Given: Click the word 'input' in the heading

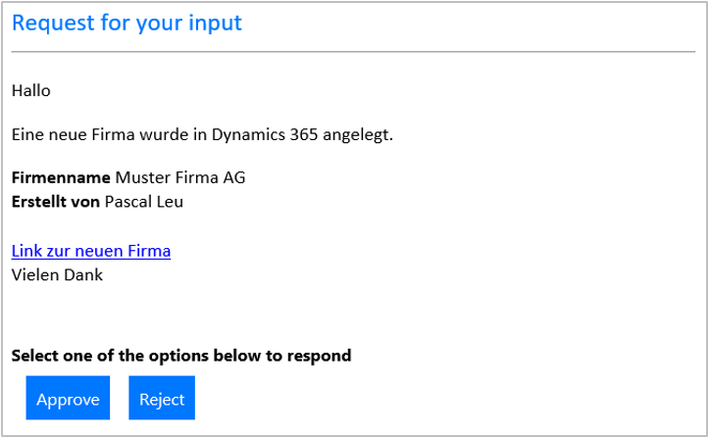Looking at the screenshot, I should [x=216, y=23].
